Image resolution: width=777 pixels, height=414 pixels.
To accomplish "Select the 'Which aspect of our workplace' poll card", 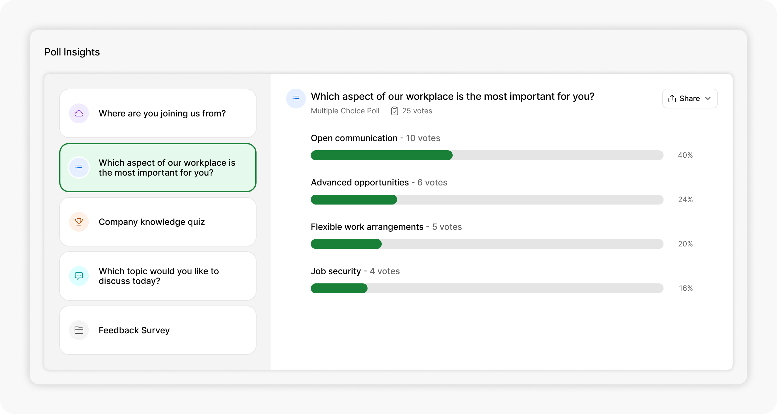I will (x=158, y=168).
